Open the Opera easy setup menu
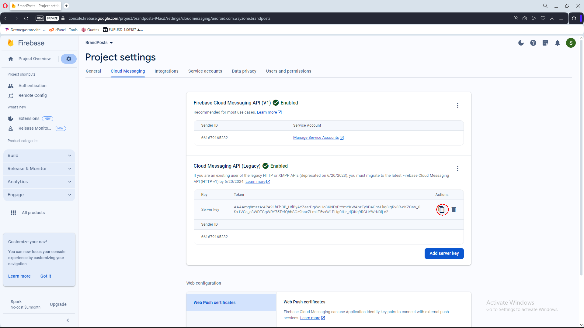This screenshot has height=328, width=584. pyautogui.click(x=561, y=18)
